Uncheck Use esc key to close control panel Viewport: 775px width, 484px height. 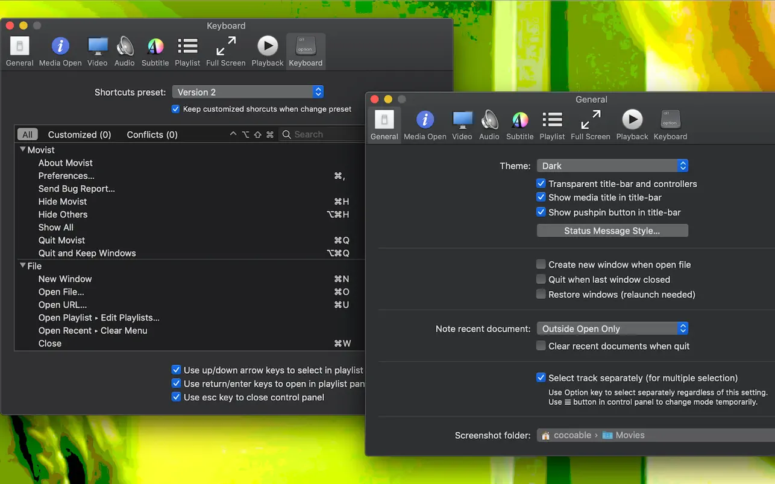point(176,397)
